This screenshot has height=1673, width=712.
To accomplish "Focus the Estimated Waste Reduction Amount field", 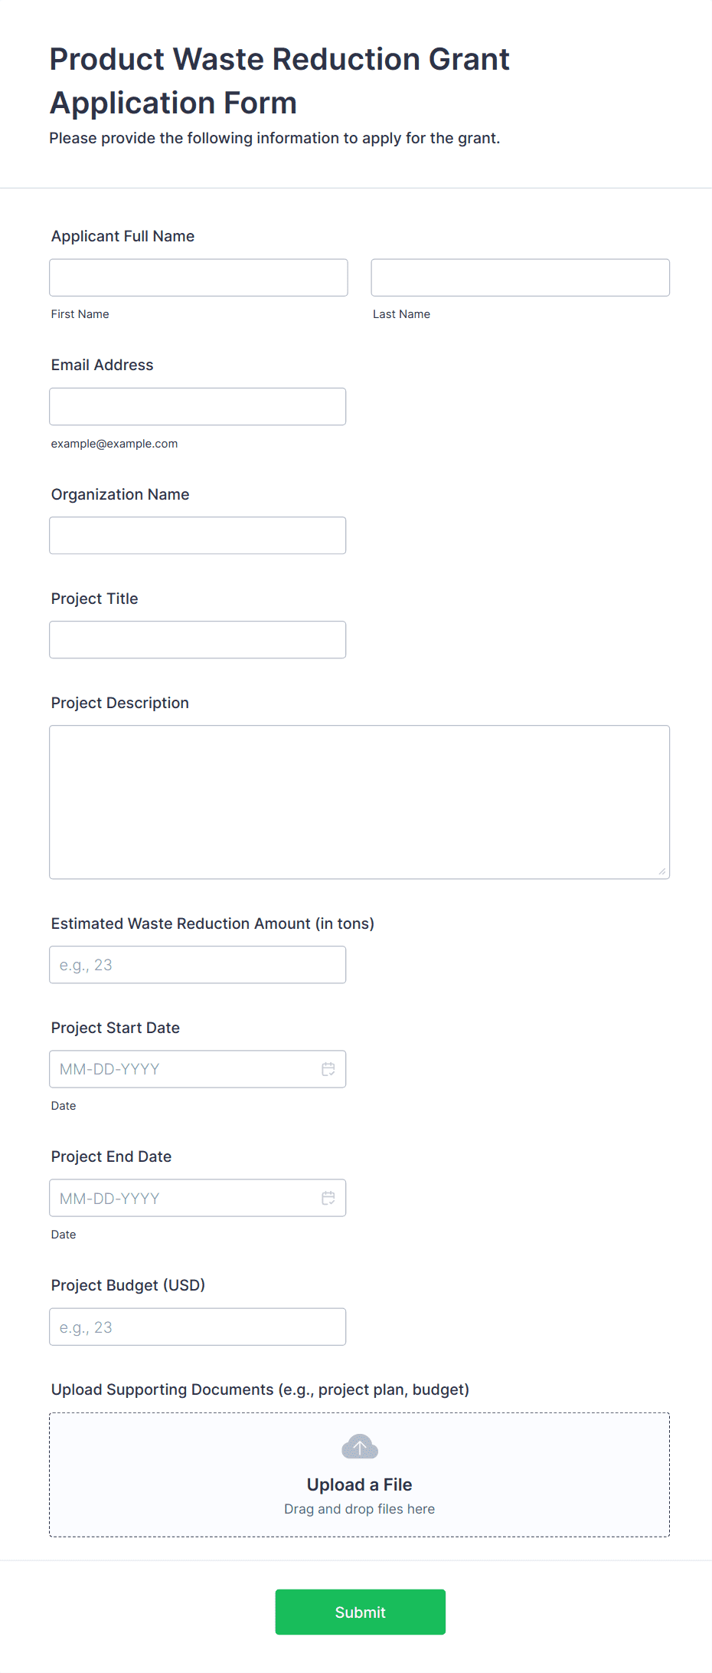I will 198,965.
